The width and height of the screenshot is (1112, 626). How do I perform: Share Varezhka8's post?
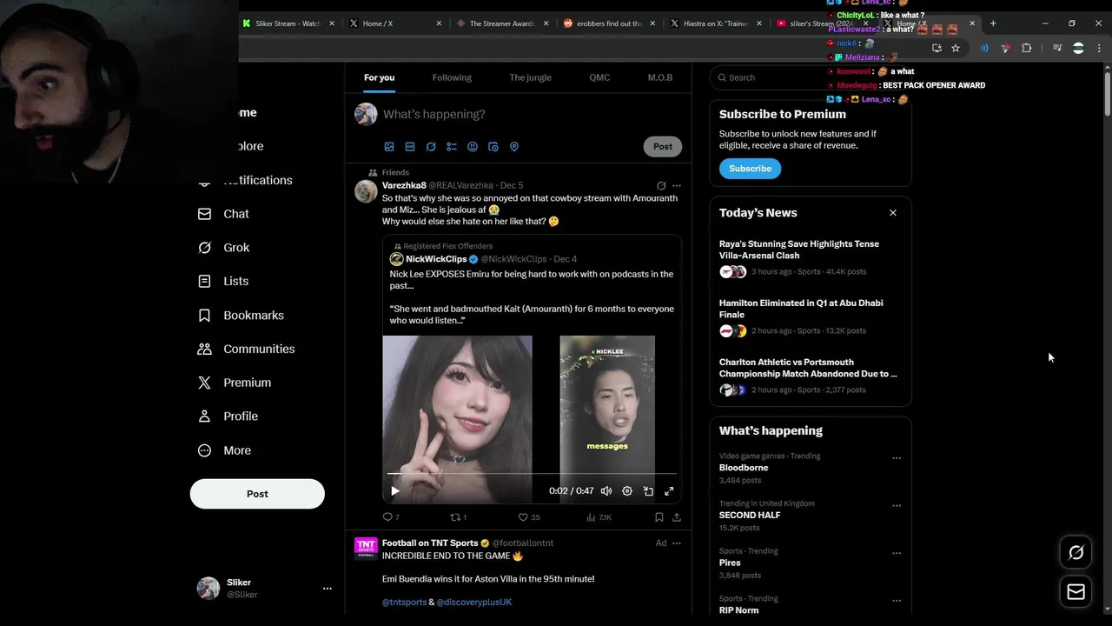coord(677,517)
